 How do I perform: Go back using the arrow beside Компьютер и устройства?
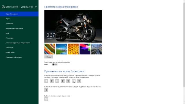click(x=3, y=7)
